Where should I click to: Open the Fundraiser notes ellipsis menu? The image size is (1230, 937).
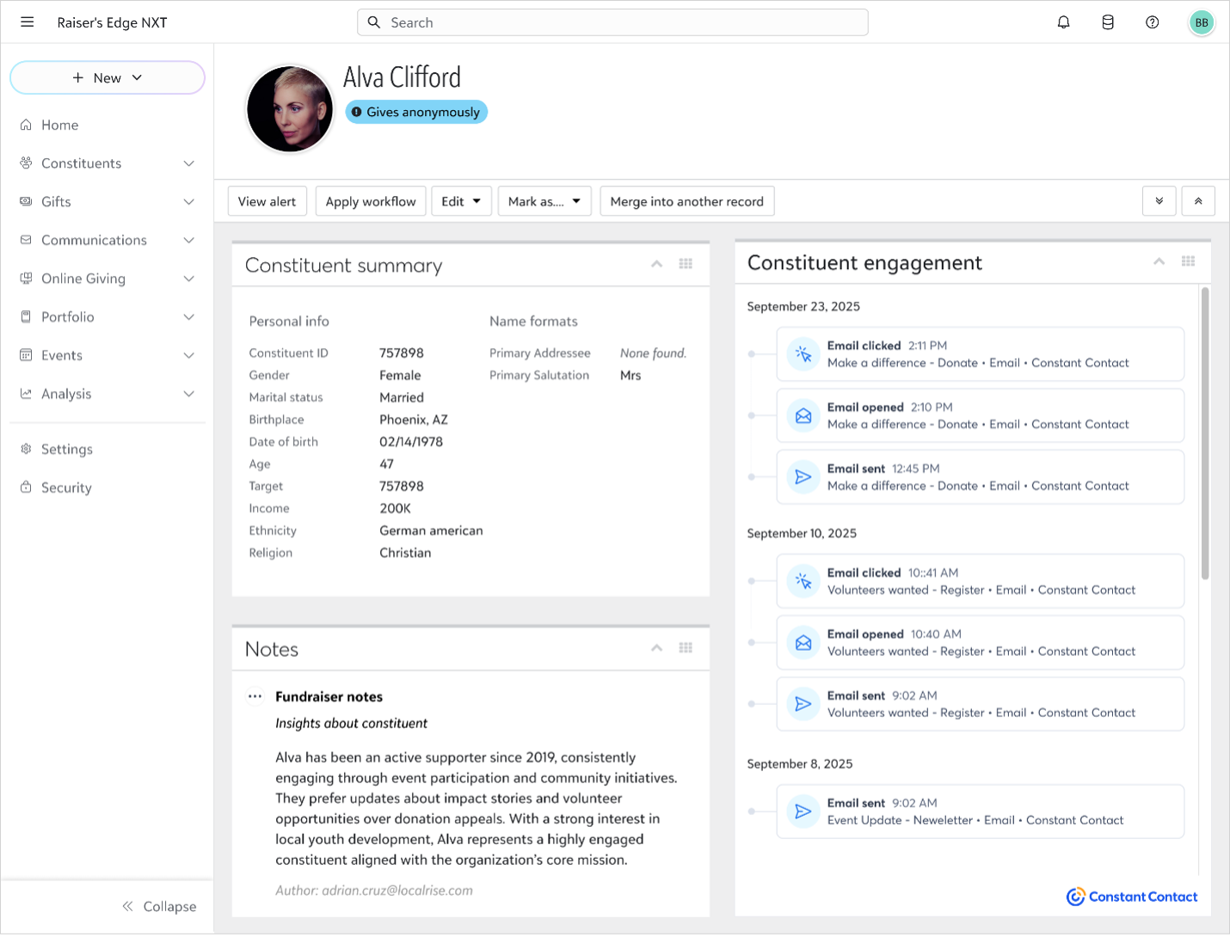255,696
